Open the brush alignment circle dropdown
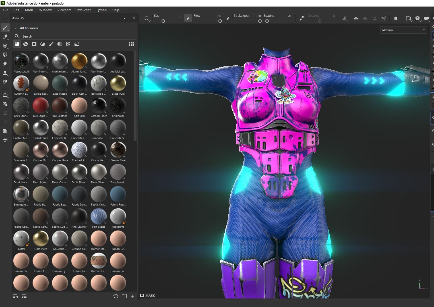Viewport: 434px width, 307px height. point(147,18)
